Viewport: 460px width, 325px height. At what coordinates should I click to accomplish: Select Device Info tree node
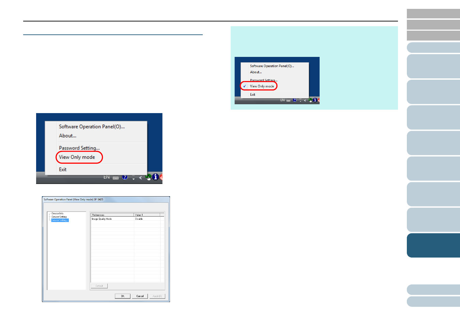click(x=57, y=213)
